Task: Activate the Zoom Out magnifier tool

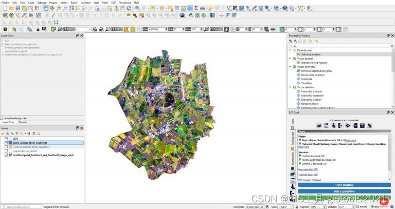Action: [65, 8]
